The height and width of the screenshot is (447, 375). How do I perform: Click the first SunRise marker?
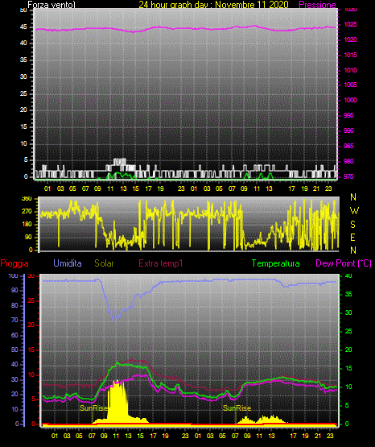93,408
